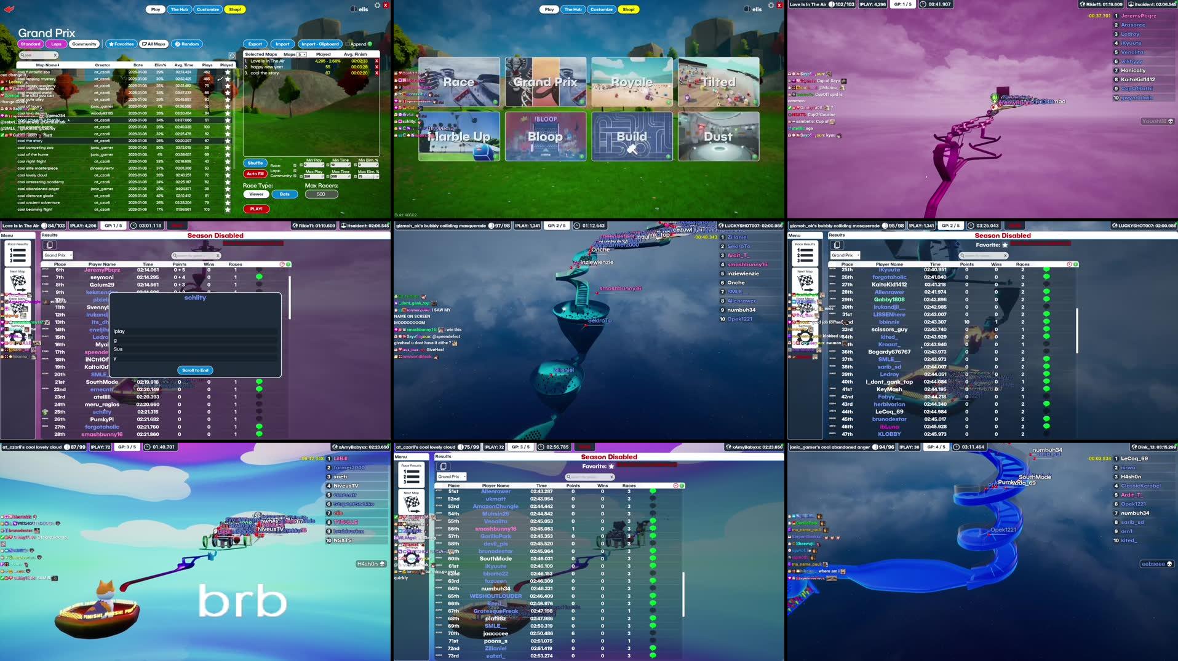
Task: Click Scroll to End in the schlity popup
Action: click(195, 370)
